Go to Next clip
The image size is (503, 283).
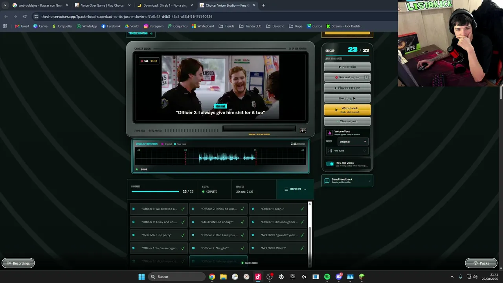347,99
